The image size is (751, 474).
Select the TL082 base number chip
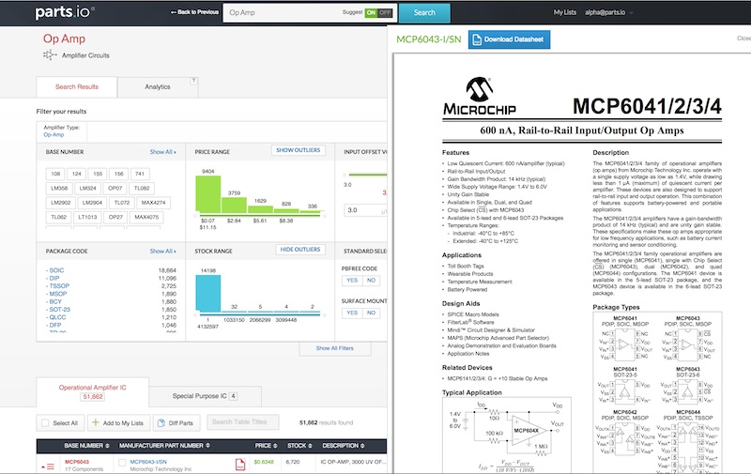click(x=142, y=189)
